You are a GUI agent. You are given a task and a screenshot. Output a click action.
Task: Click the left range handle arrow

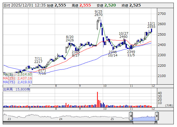[131, 116]
